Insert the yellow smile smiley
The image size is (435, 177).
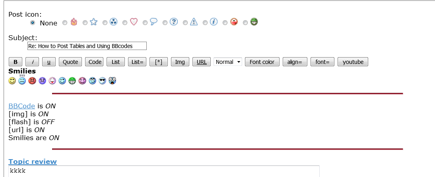click(12, 81)
